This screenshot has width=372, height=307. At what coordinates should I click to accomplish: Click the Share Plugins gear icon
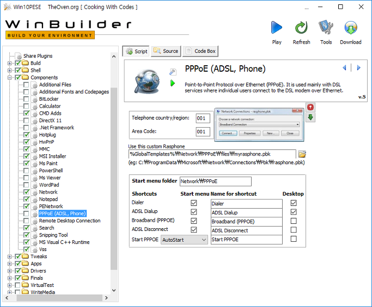click(x=19, y=56)
